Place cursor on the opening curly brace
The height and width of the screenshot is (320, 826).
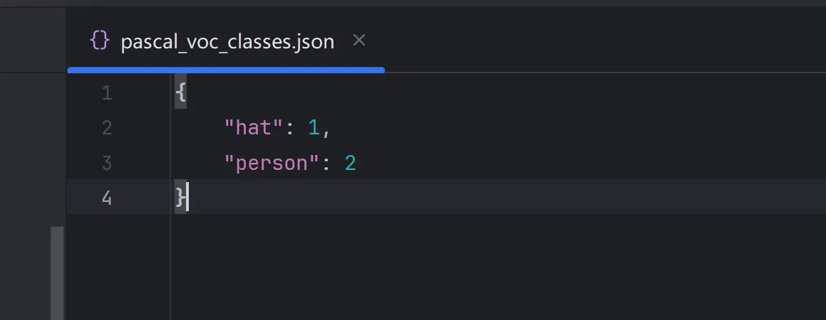180,93
